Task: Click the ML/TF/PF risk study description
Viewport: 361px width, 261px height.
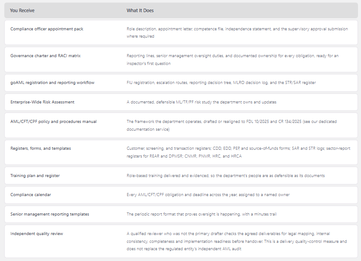Action: pyautogui.click(x=202, y=102)
